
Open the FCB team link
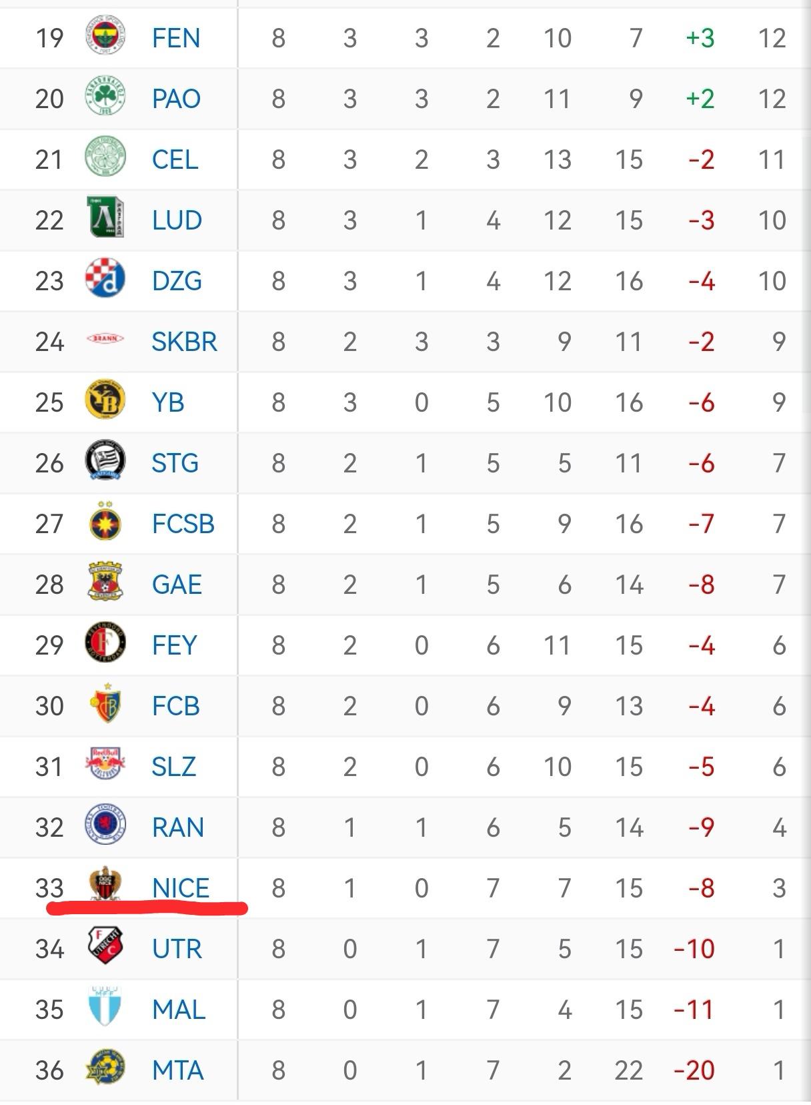click(175, 706)
